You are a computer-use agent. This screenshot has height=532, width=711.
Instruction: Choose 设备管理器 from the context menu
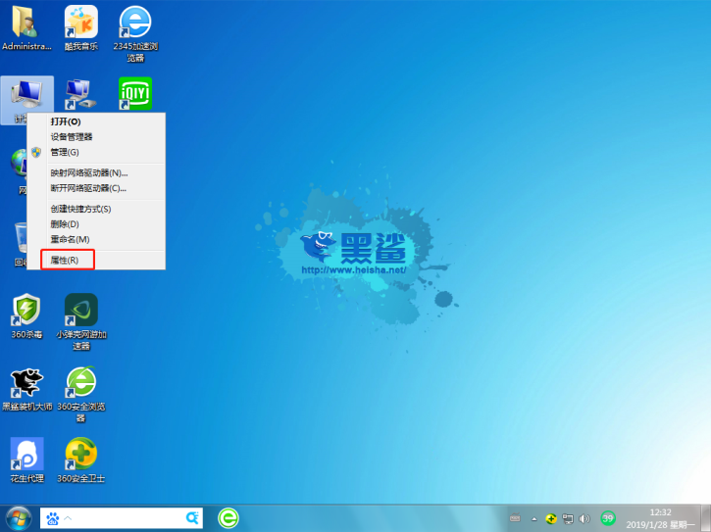(x=72, y=137)
